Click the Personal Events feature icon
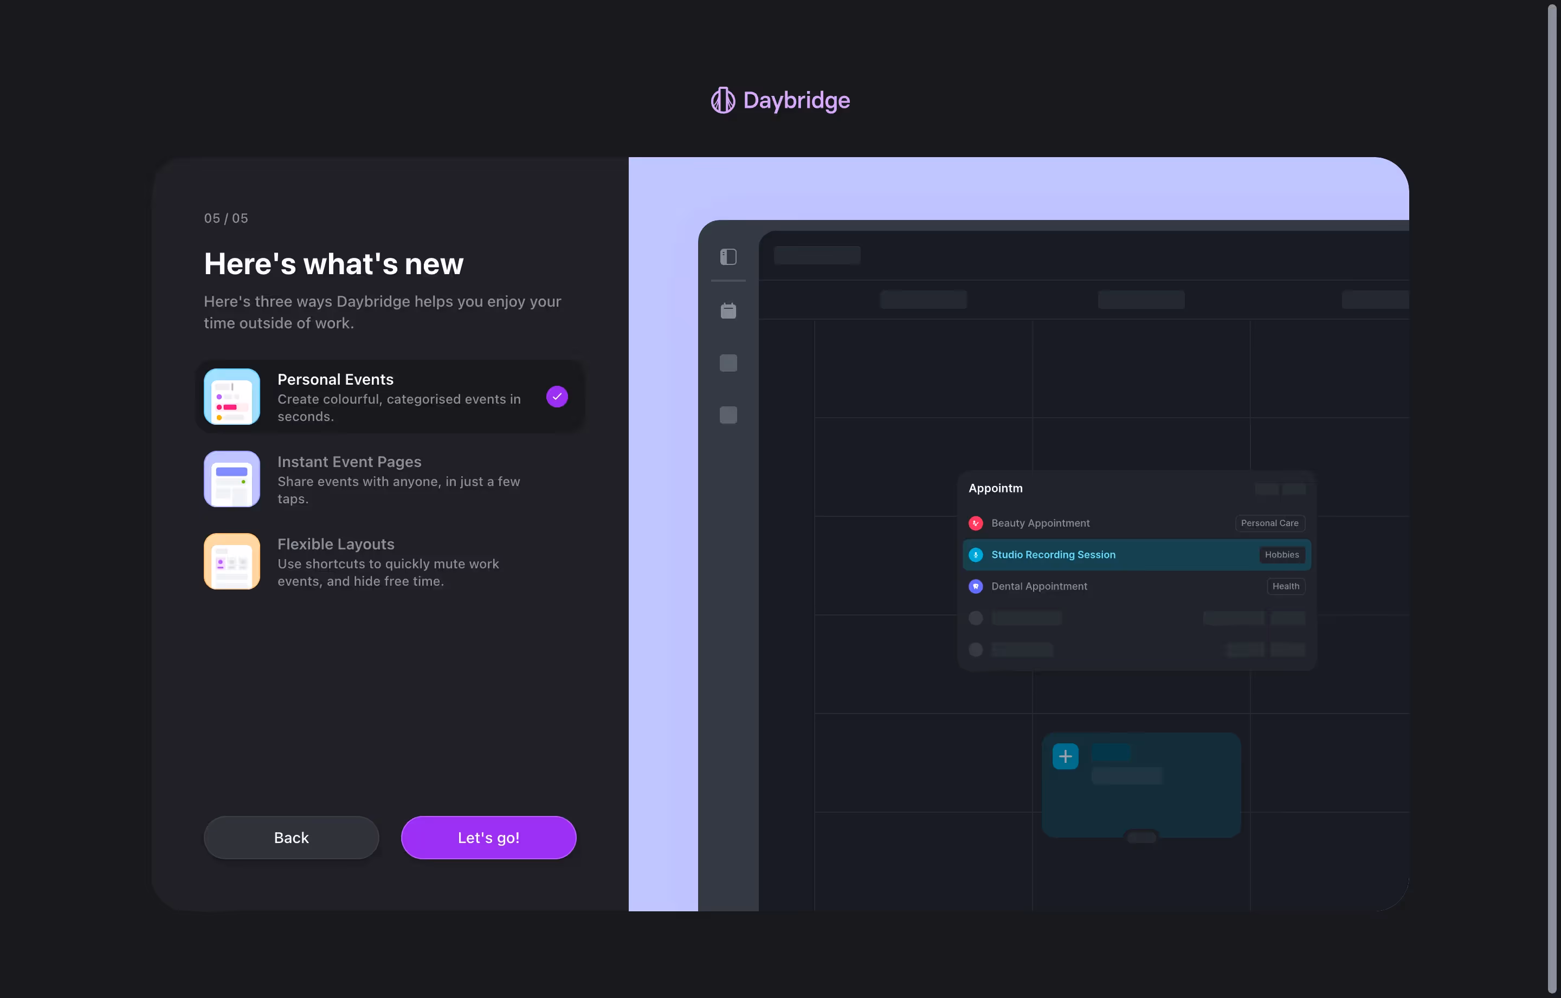The image size is (1561, 998). [231, 397]
